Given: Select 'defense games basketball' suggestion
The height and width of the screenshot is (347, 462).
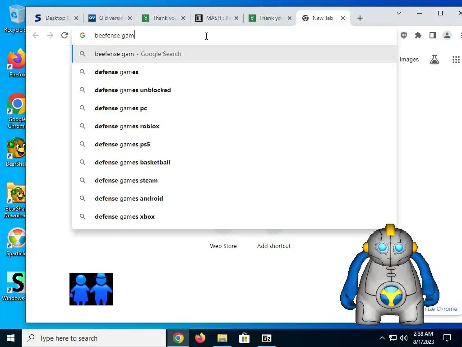Looking at the screenshot, I should pyautogui.click(x=234, y=162).
